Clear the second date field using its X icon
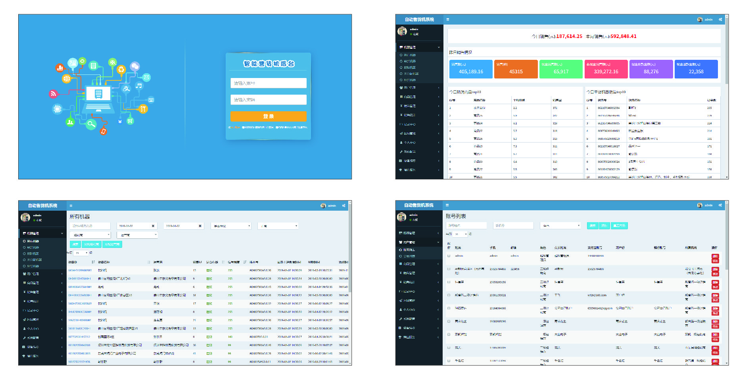Screen dimensions: 756x375 [200, 226]
